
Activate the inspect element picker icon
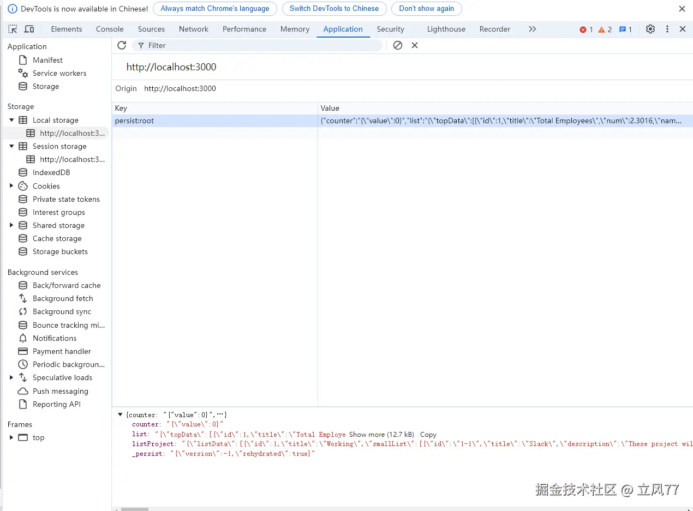[13, 29]
